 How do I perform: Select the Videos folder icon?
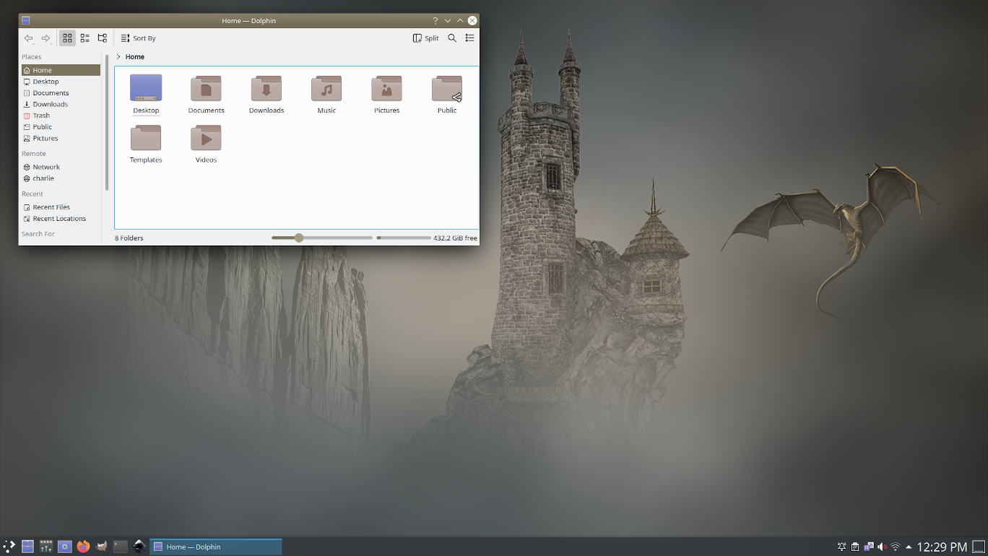click(x=206, y=137)
